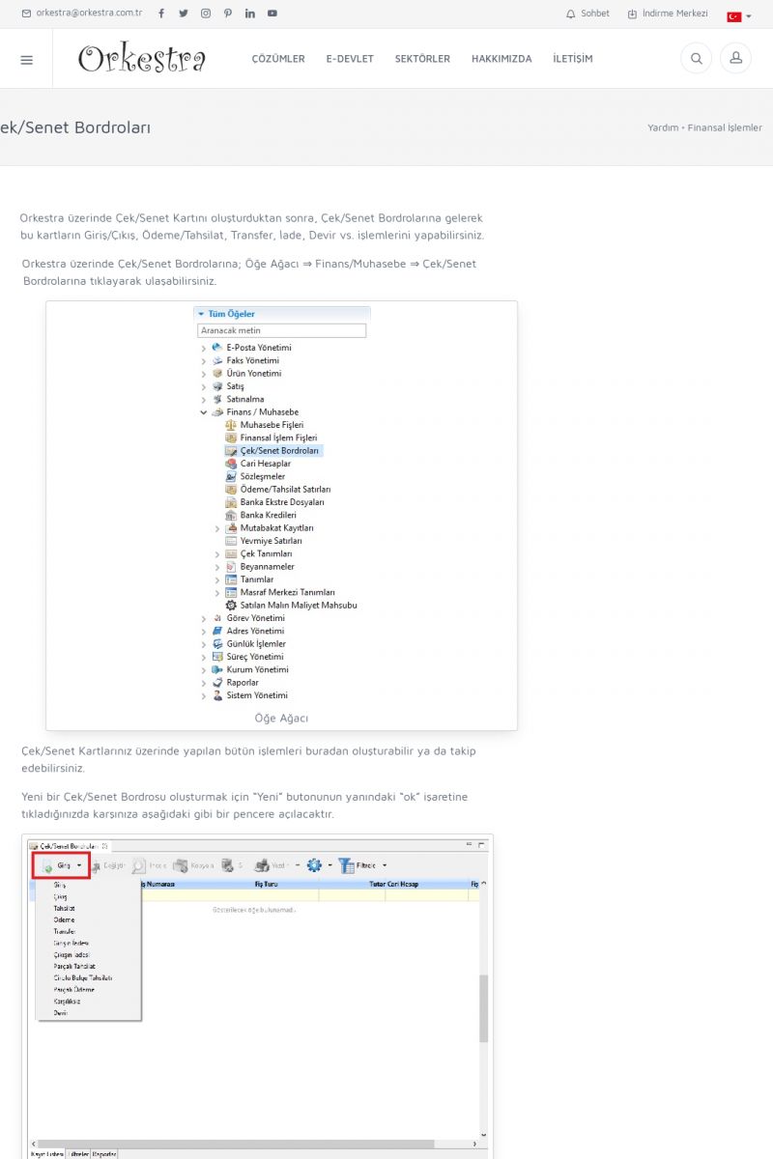Click the LinkedIn icon

click(x=250, y=14)
